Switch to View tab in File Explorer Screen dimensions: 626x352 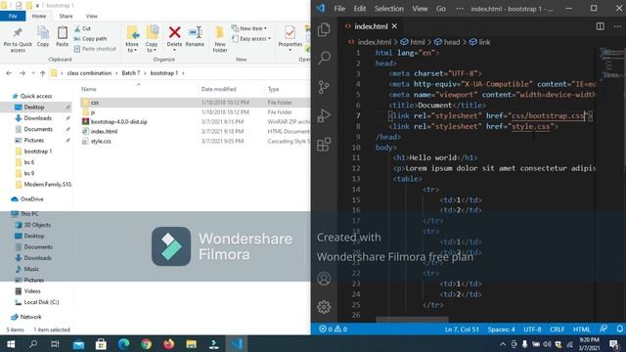pyautogui.click(x=91, y=16)
